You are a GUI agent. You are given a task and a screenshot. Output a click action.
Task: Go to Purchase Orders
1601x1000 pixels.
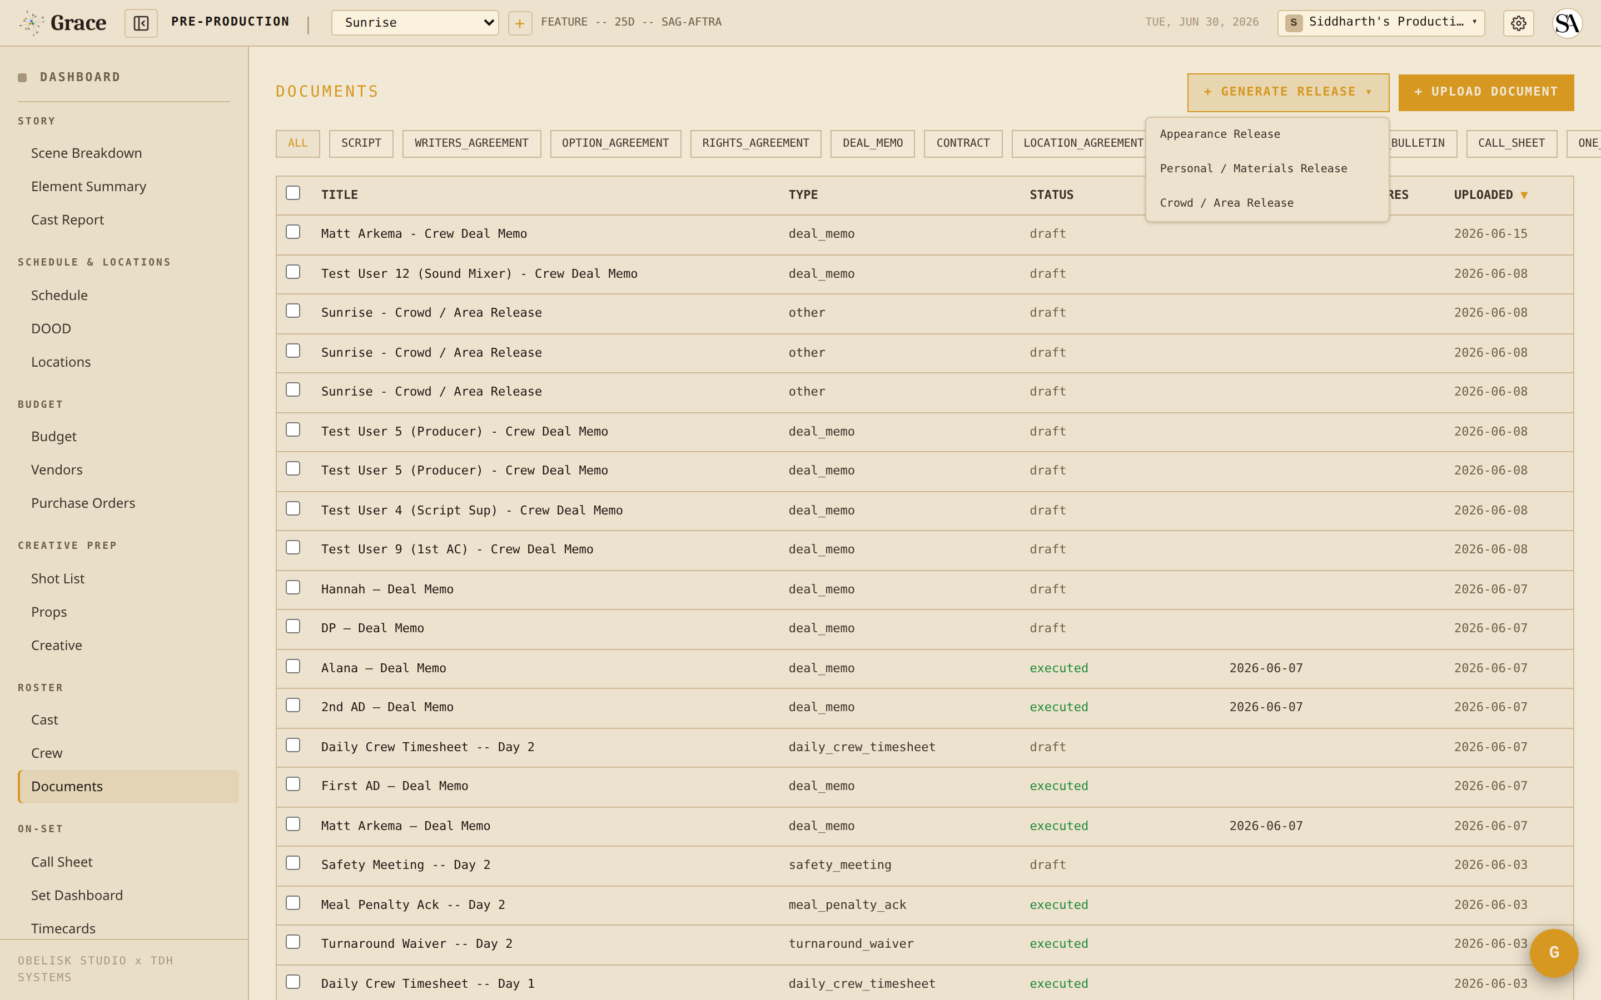click(x=83, y=503)
